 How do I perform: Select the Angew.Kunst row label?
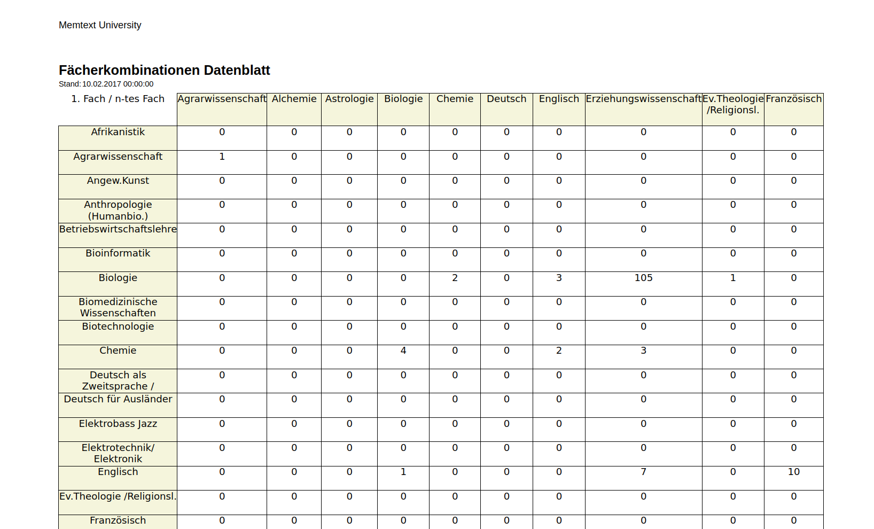118,181
